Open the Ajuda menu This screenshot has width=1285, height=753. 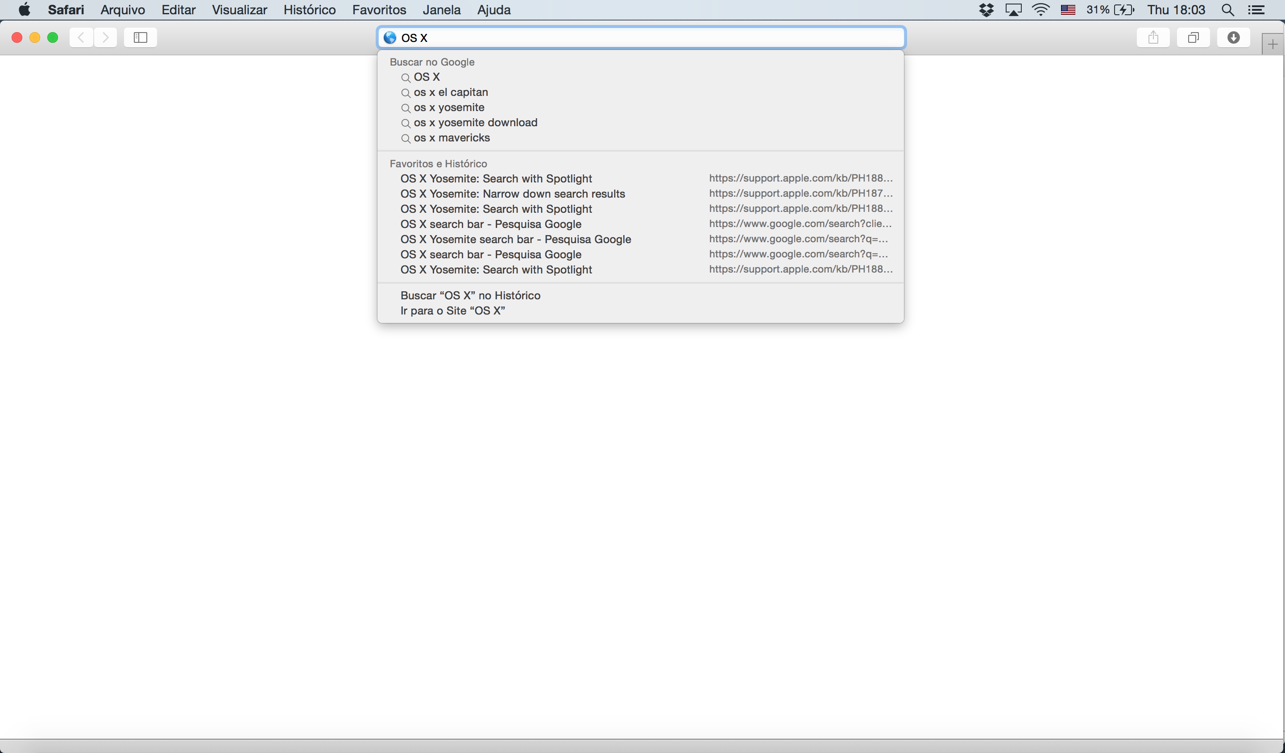pyautogui.click(x=493, y=10)
